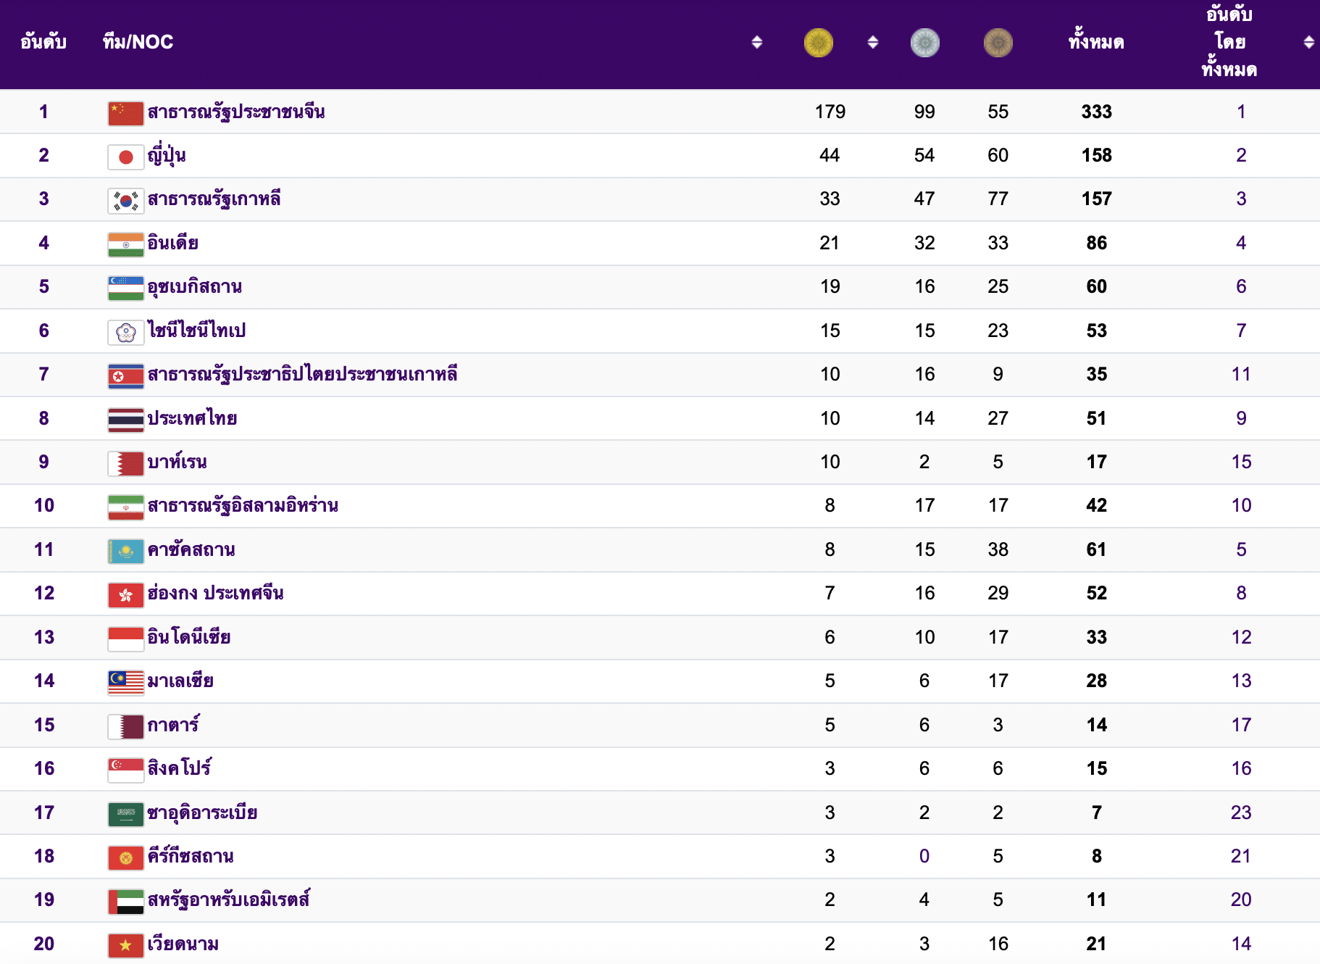Click the Thailand flag icon
Screen dimensions: 1320x964
(125, 418)
